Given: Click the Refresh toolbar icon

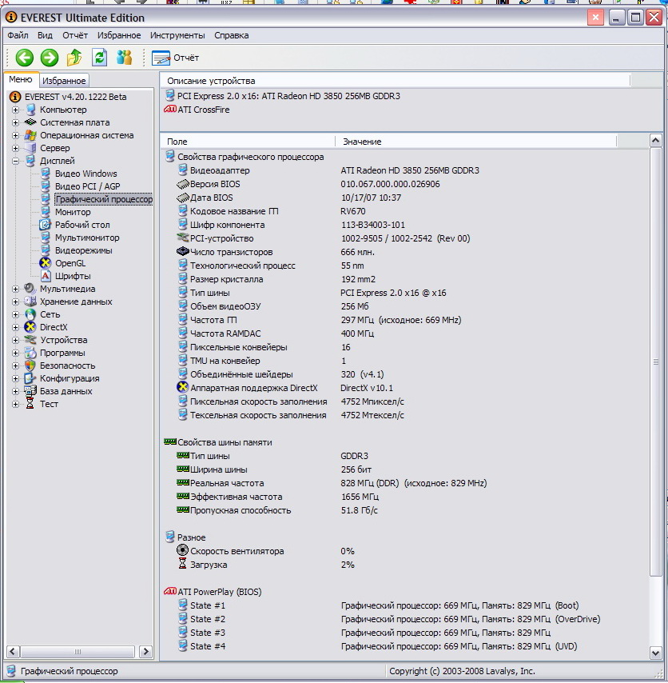Looking at the screenshot, I should (99, 58).
